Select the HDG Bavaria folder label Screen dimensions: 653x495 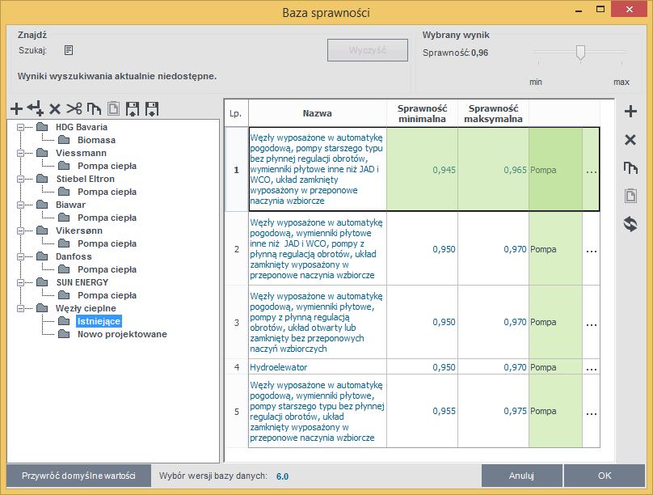pyautogui.click(x=82, y=127)
